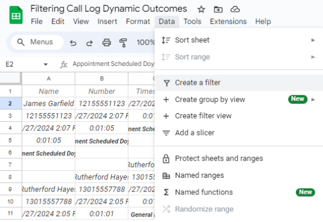
Task: Choose Sort sheet from Data menu
Action: click(239, 40)
